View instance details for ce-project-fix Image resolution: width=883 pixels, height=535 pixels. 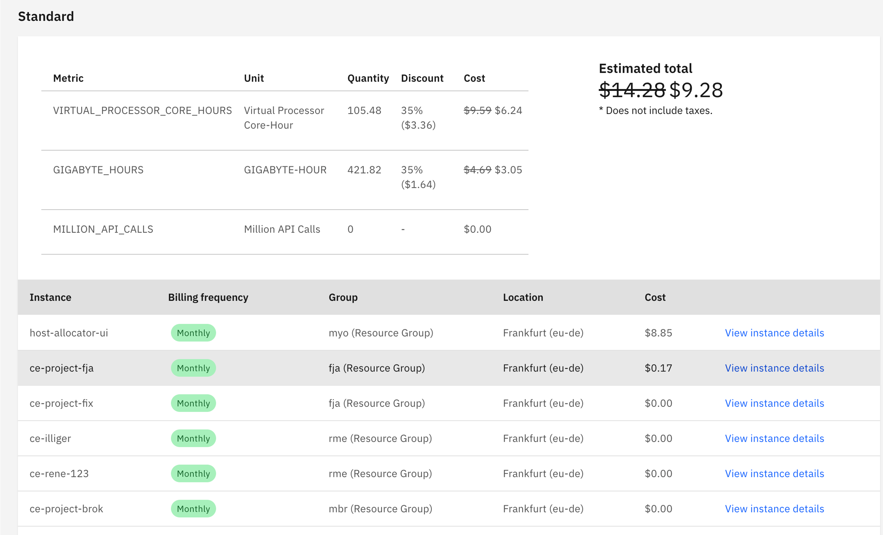(774, 403)
